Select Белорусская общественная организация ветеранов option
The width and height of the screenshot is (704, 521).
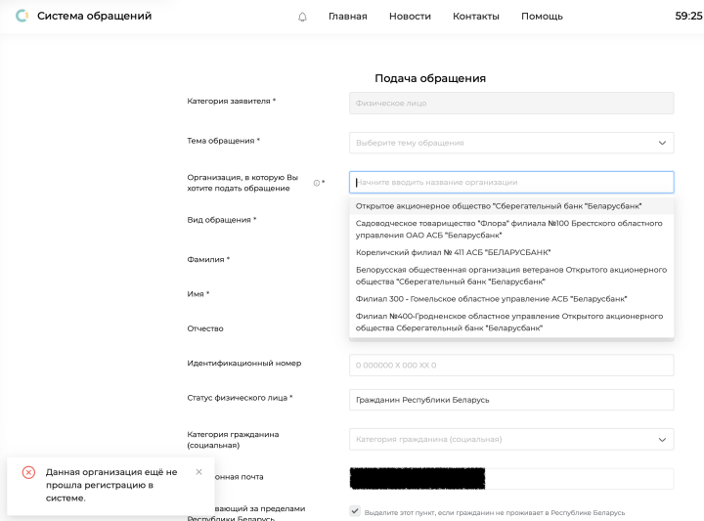(x=511, y=276)
